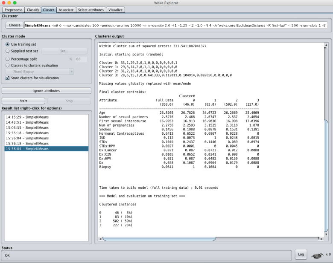The image size is (333, 263).
Task: Select the Use training set option
Action: pyautogui.click(x=8, y=44)
